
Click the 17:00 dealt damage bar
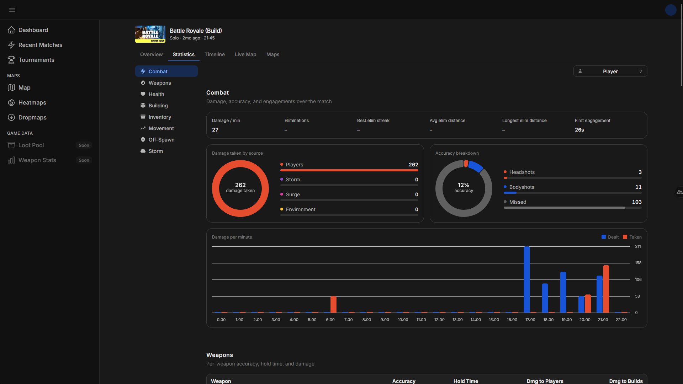pyautogui.click(x=527, y=279)
